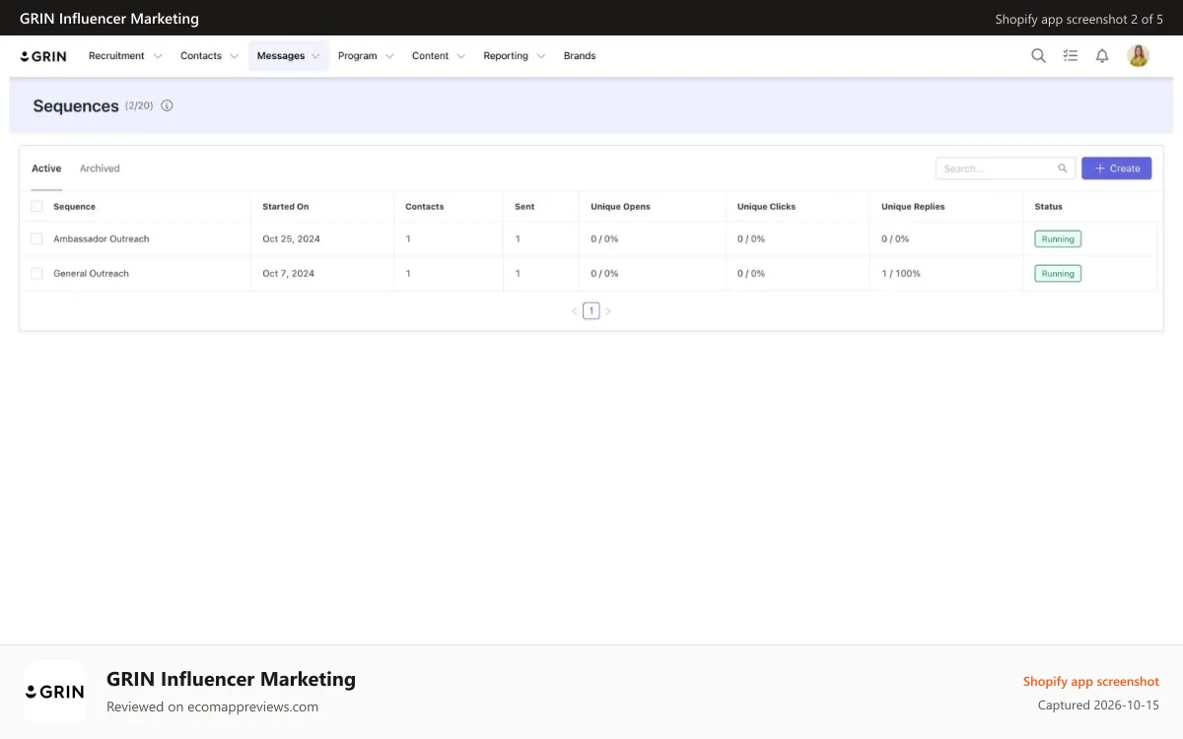Expand the Program menu
1183x739 pixels.
click(x=365, y=56)
